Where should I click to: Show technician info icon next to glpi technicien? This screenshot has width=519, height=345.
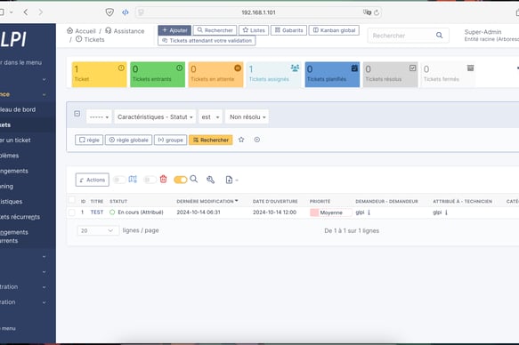click(446, 213)
